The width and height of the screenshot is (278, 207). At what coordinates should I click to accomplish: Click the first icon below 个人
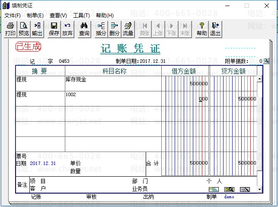point(214,189)
